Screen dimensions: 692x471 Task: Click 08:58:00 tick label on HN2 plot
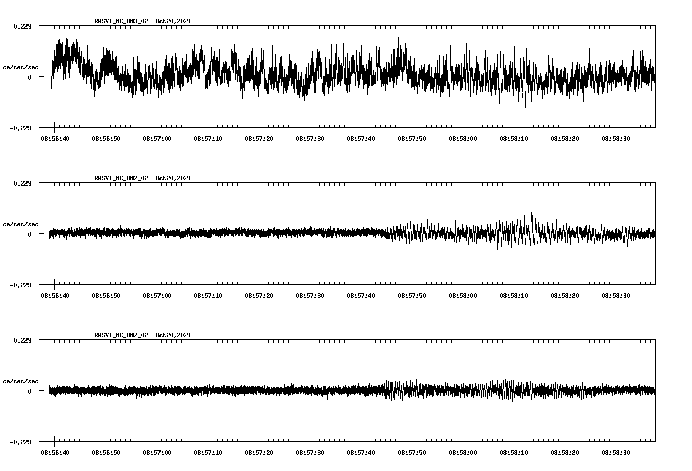coord(463,296)
